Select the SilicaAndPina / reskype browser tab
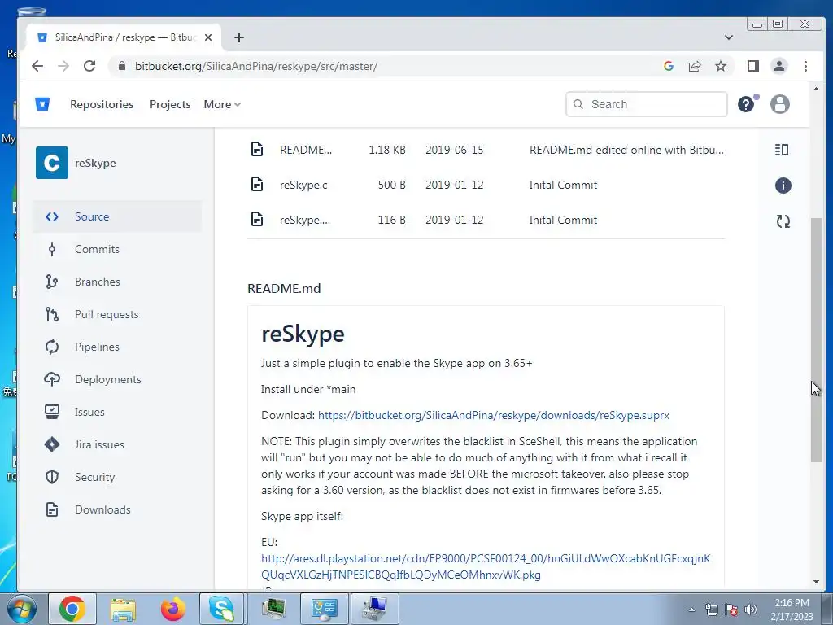This screenshot has width=833, height=625. [122, 37]
